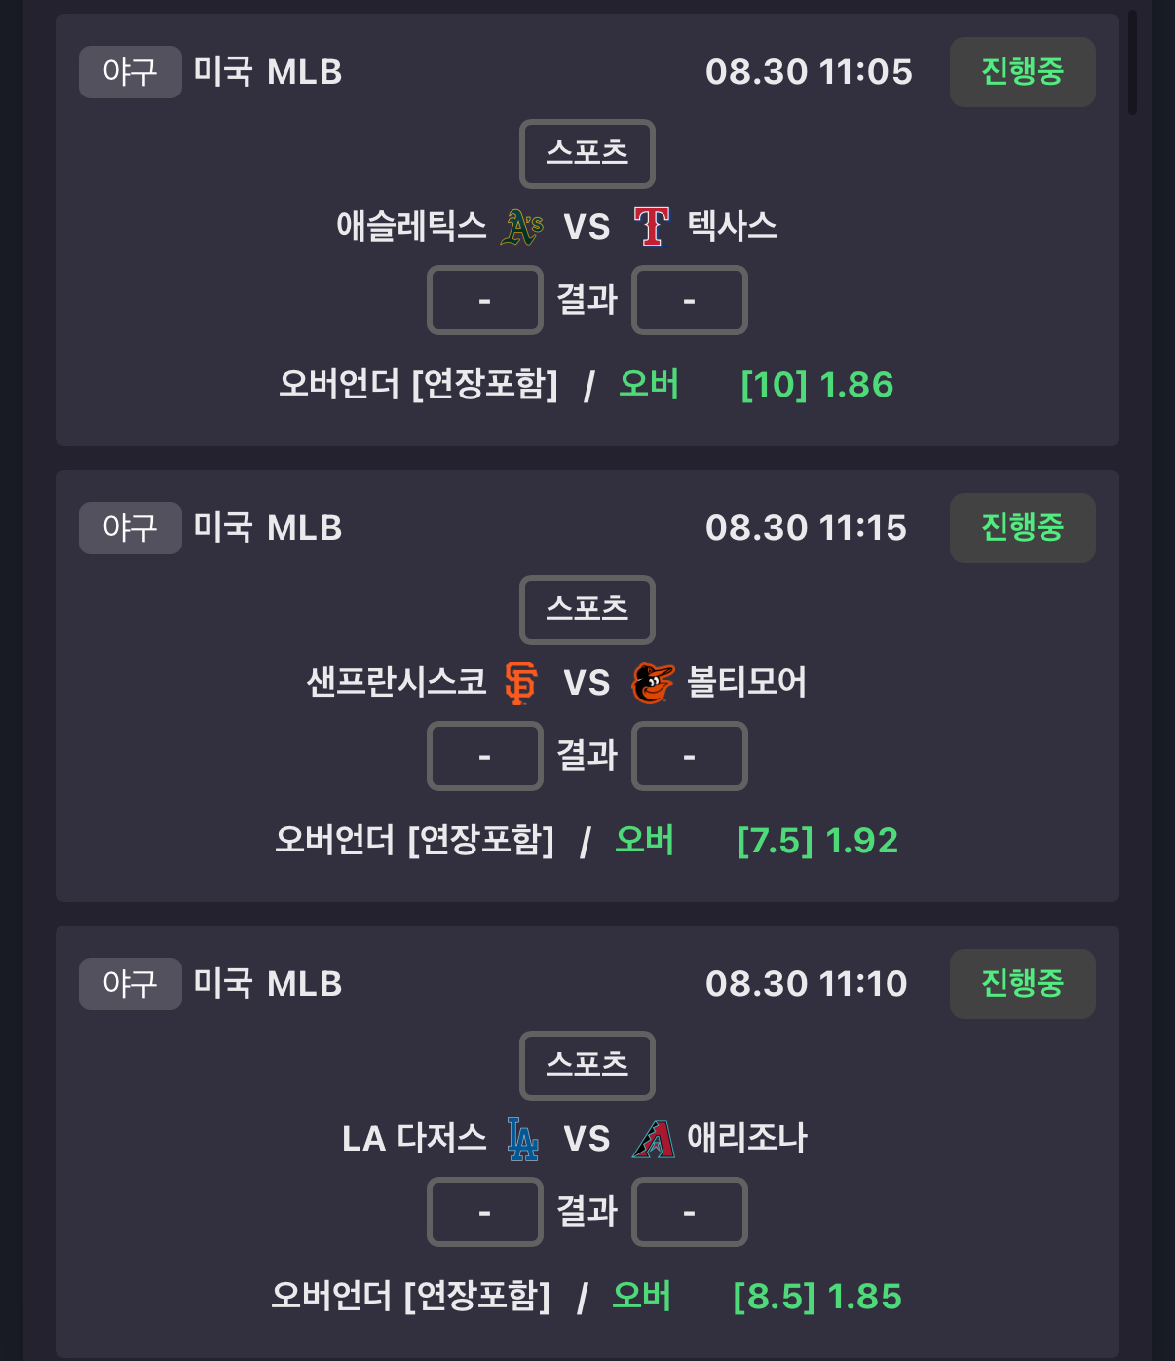1175x1361 pixels.
Task: Click 진행중 status for the 11:10 game
Action: (x=1023, y=984)
